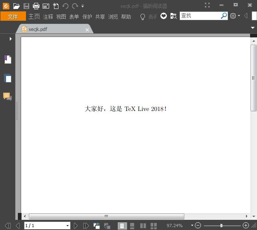
Task: Open the comments panel
Action: 7,97
